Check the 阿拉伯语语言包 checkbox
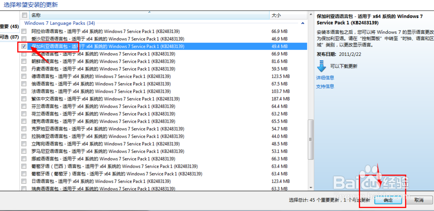434x211 pixels. 24,31
